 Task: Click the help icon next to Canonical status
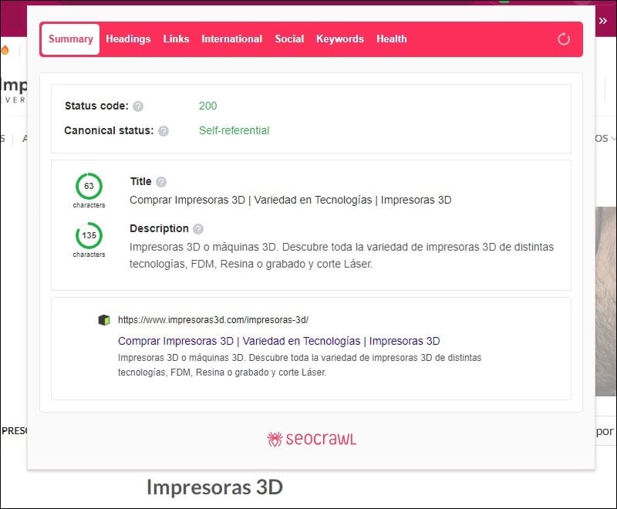tap(164, 131)
